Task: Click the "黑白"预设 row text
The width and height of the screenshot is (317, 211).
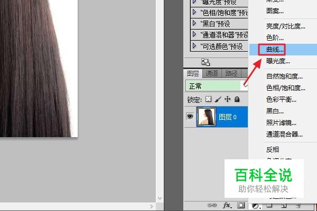Action: pos(216,24)
